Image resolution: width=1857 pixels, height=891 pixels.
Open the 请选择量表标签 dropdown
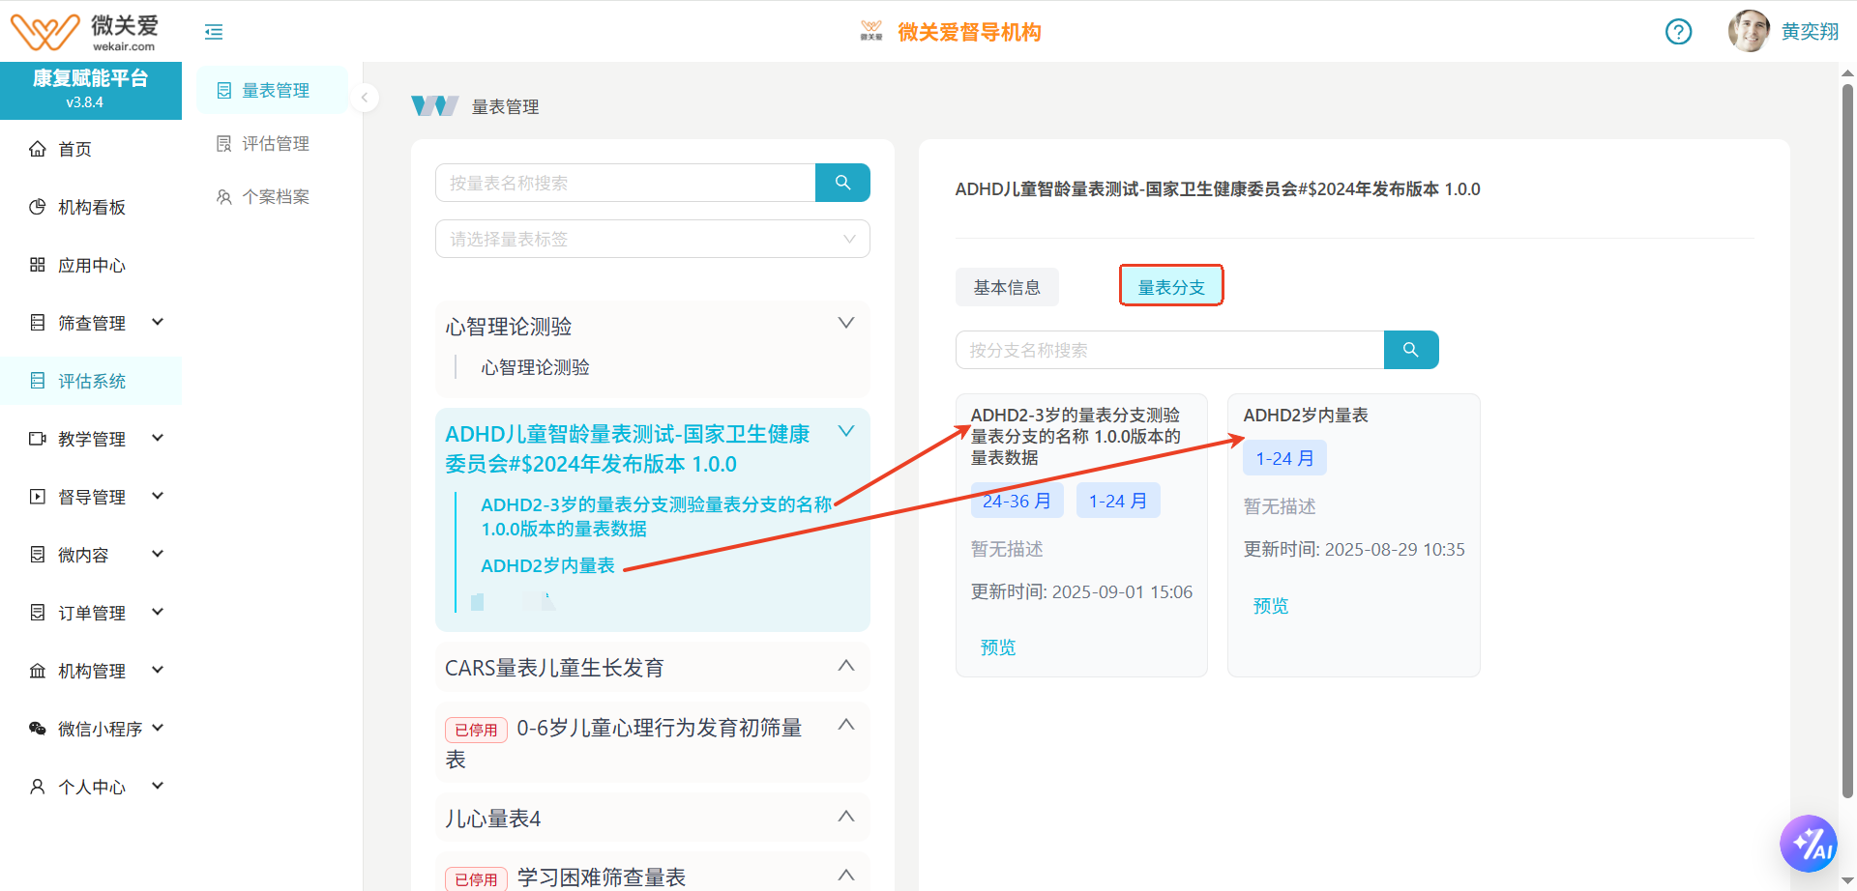pos(652,239)
